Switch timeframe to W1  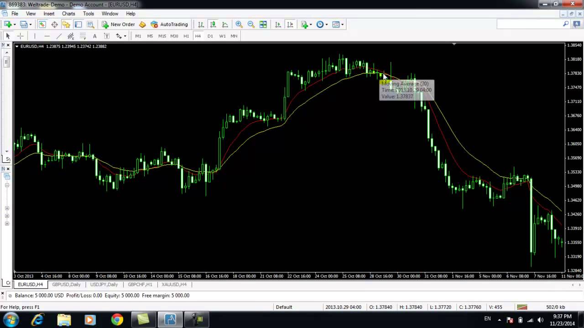222,36
